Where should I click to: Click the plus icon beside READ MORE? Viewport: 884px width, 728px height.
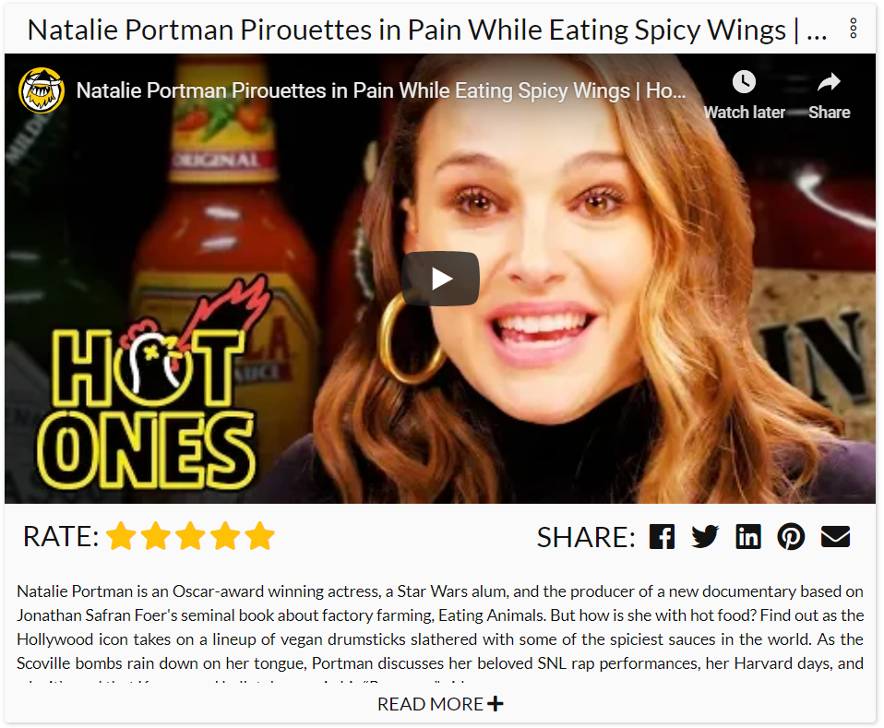[495, 704]
